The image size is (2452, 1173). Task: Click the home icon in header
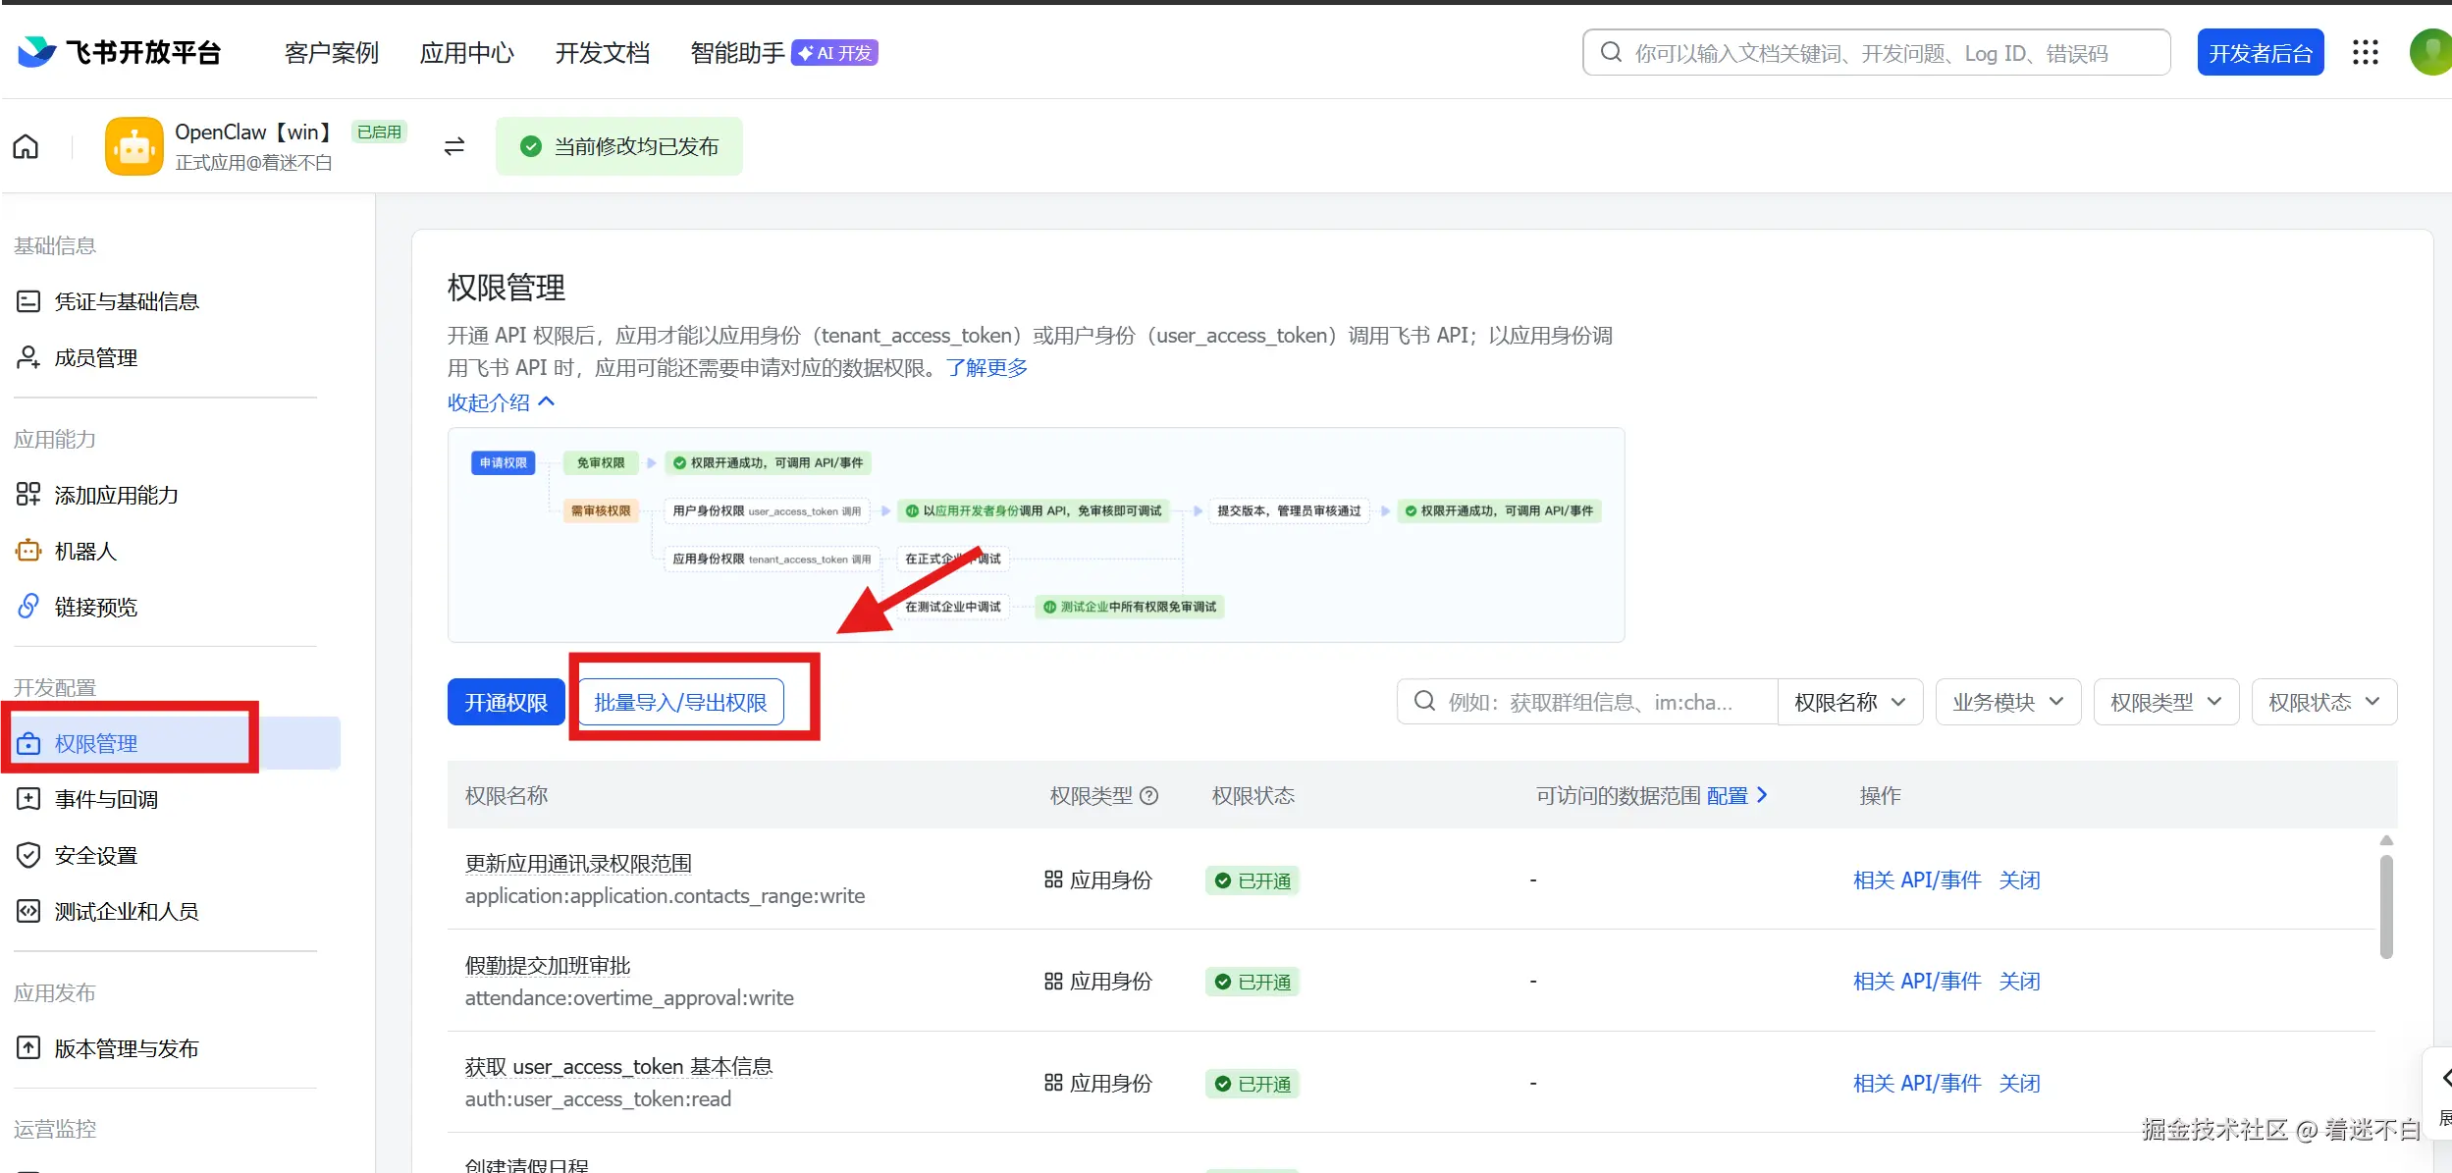pyautogui.click(x=27, y=147)
